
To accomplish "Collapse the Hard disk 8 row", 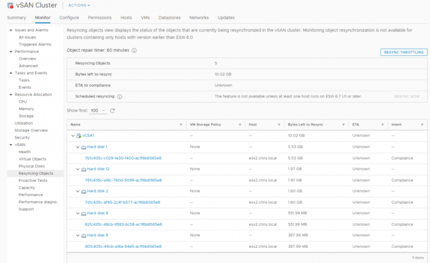I will click(78, 236).
